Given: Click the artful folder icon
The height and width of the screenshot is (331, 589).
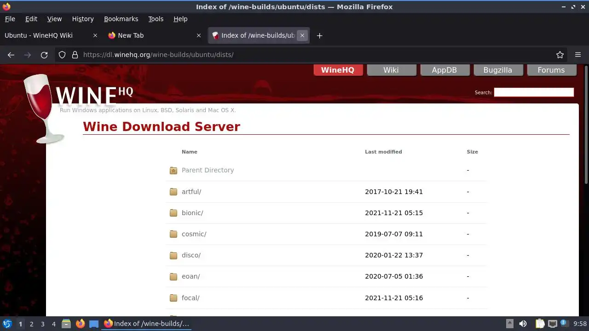Looking at the screenshot, I should 173,192.
